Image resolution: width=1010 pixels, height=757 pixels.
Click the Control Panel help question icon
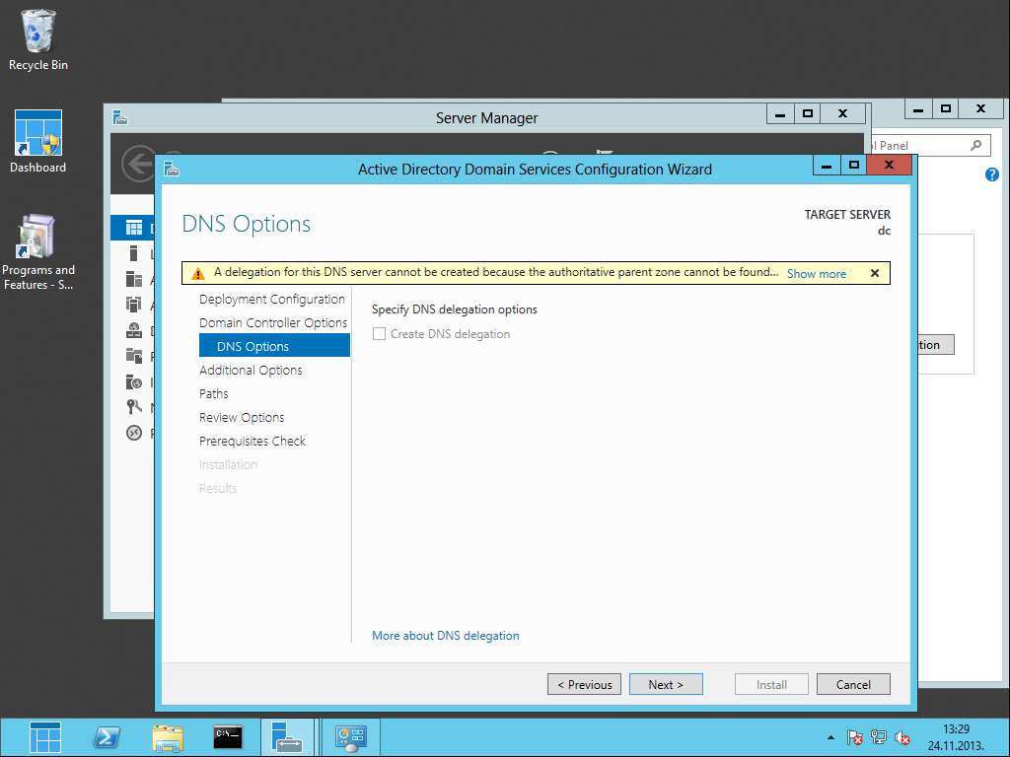(992, 174)
